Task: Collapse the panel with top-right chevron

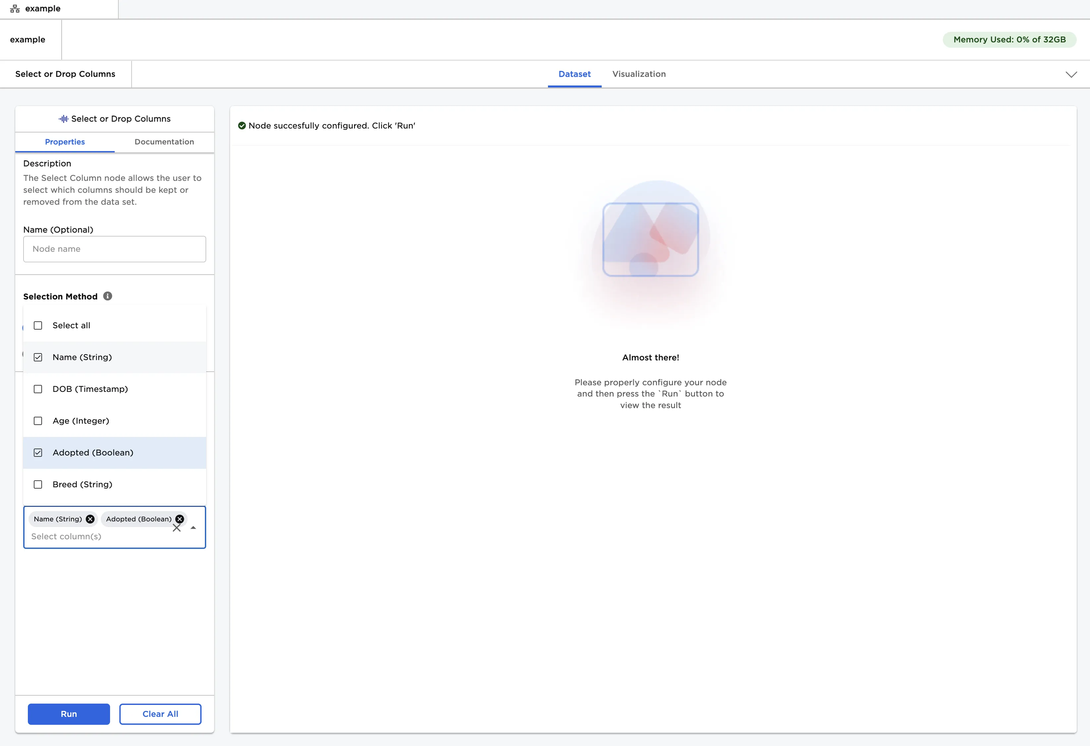Action: point(1071,75)
